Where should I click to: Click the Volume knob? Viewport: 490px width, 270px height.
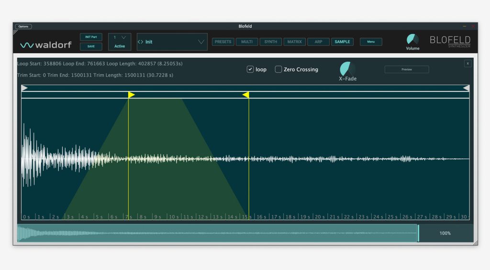pyautogui.click(x=412, y=40)
